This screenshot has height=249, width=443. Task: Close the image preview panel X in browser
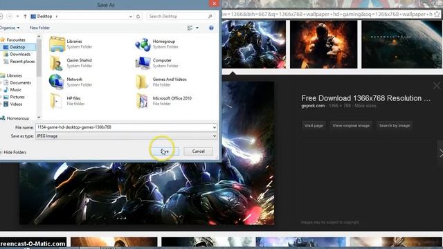tap(437, 85)
